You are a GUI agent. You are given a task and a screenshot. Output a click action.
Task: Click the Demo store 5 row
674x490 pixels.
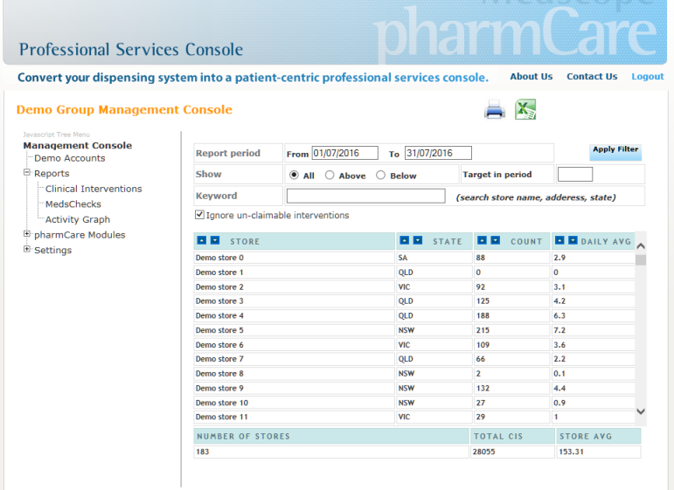click(414, 330)
